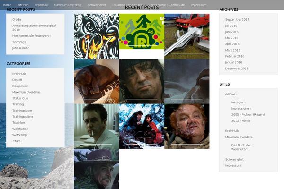This screenshot has height=189, width=284.
Task: Open the Januar 2016 archive
Action: [x=233, y=62]
